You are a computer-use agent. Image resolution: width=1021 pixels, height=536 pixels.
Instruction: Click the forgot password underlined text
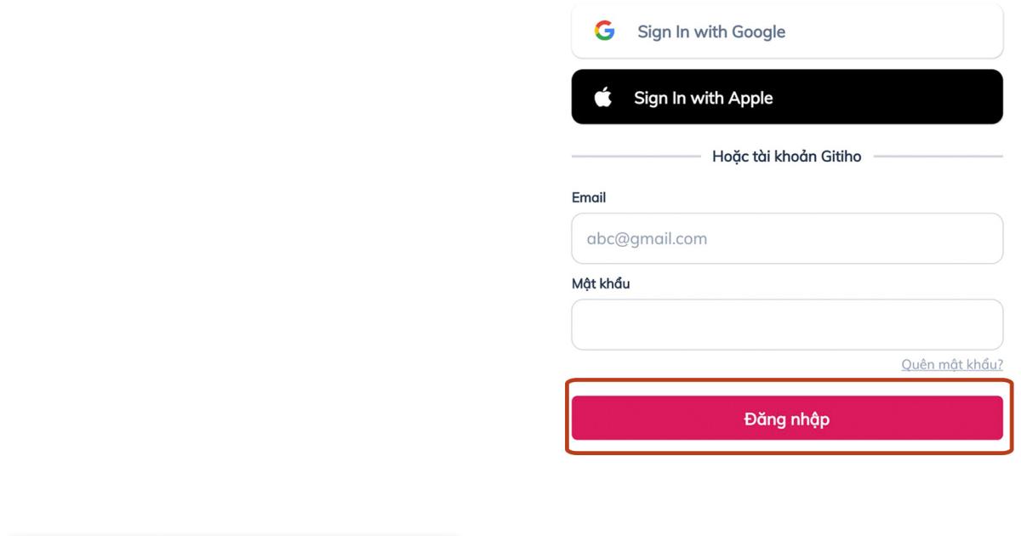pos(952,364)
